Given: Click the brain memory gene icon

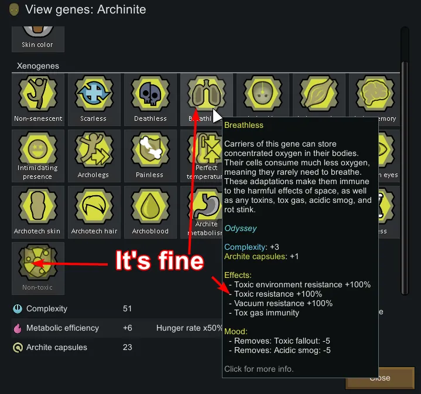Looking at the screenshot, I should (375, 94).
